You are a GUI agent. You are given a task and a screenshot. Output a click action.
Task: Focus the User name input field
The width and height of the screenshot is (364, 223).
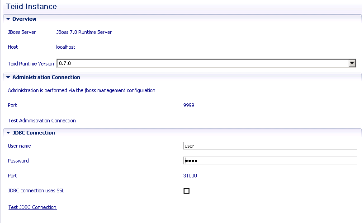(x=270, y=145)
